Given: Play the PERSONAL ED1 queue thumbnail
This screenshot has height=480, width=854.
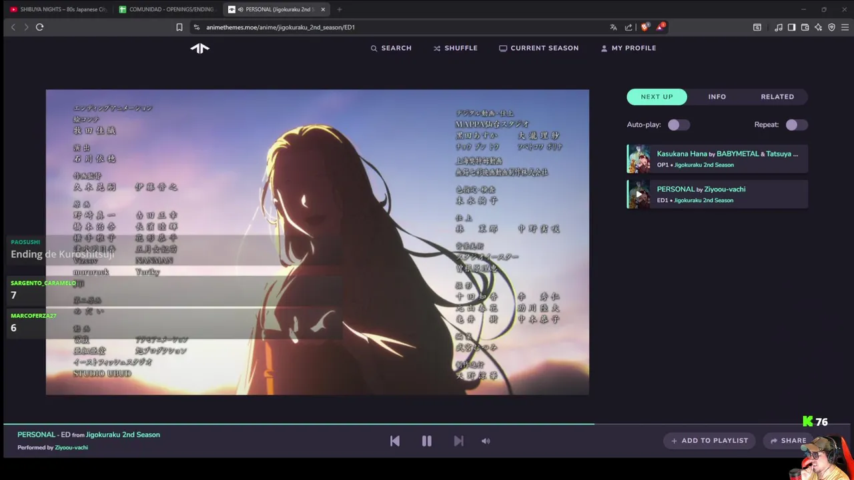Looking at the screenshot, I should click(638, 195).
